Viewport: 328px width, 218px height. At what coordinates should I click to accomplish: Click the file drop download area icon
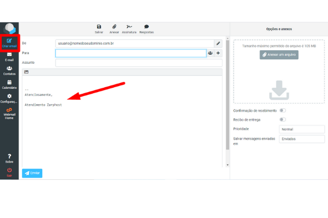click(279, 90)
